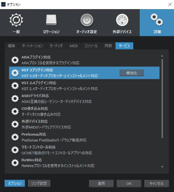
Task: Click gear icon beside ASIOドライバ対応
Action: (15, 98)
